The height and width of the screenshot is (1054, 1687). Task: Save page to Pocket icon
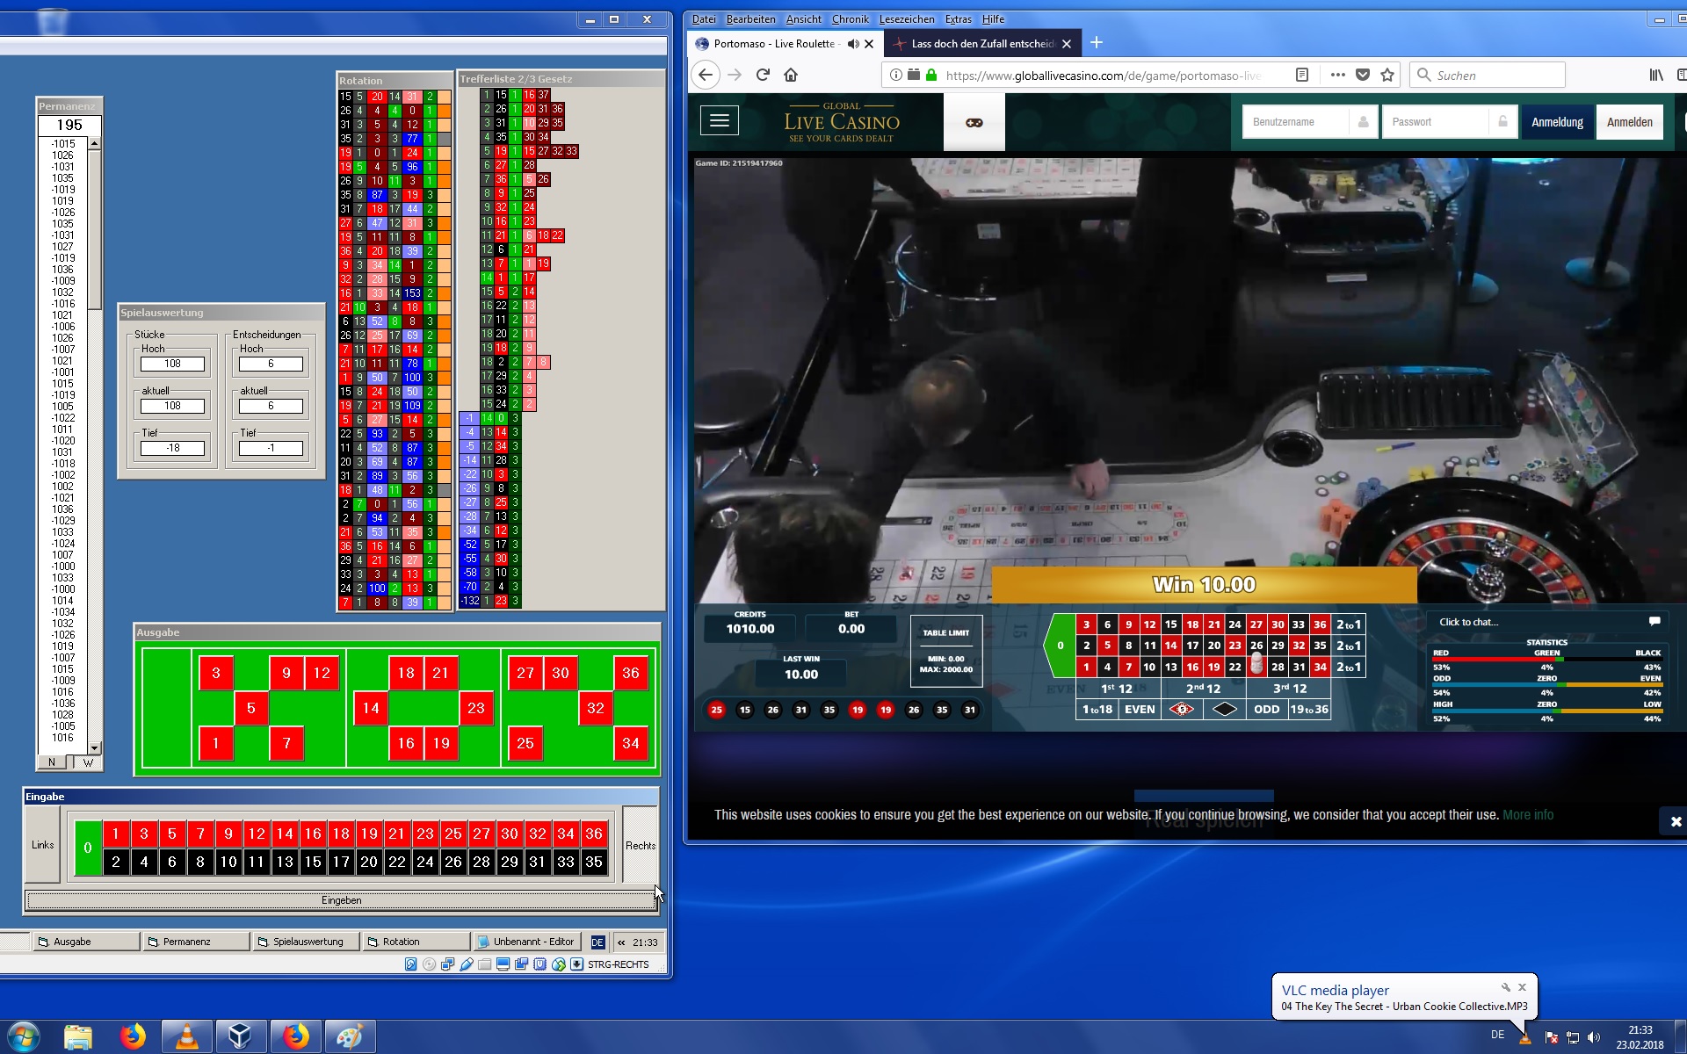click(x=1363, y=76)
